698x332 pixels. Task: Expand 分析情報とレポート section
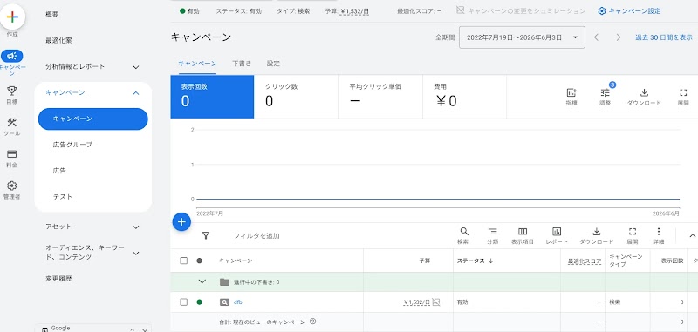pos(136,67)
